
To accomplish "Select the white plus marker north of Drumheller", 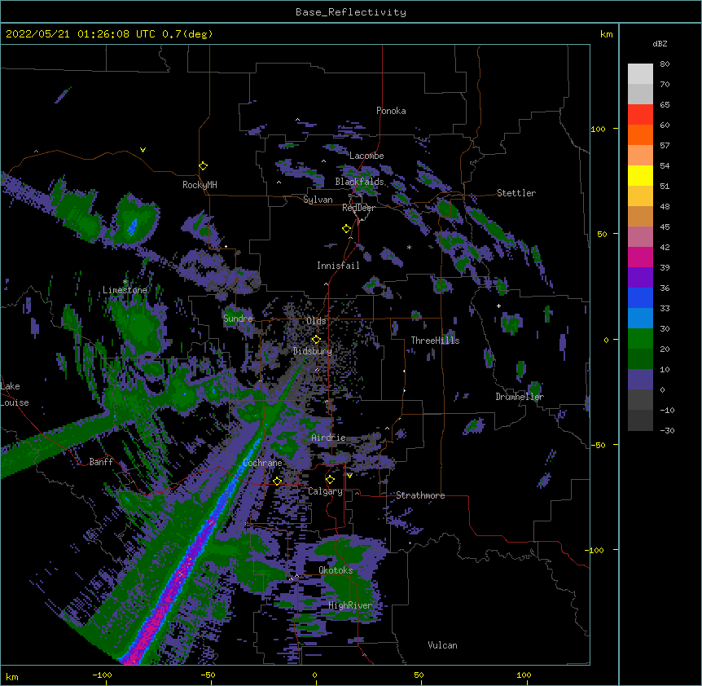I will pos(498,306).
